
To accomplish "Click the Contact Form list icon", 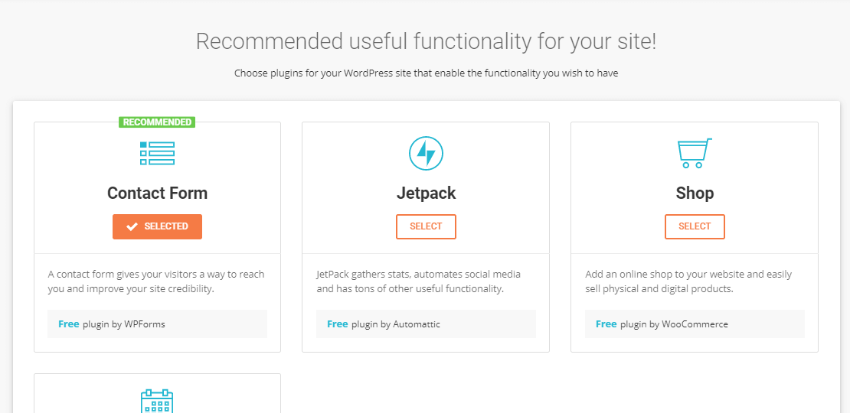I will (x=157, y=153).
